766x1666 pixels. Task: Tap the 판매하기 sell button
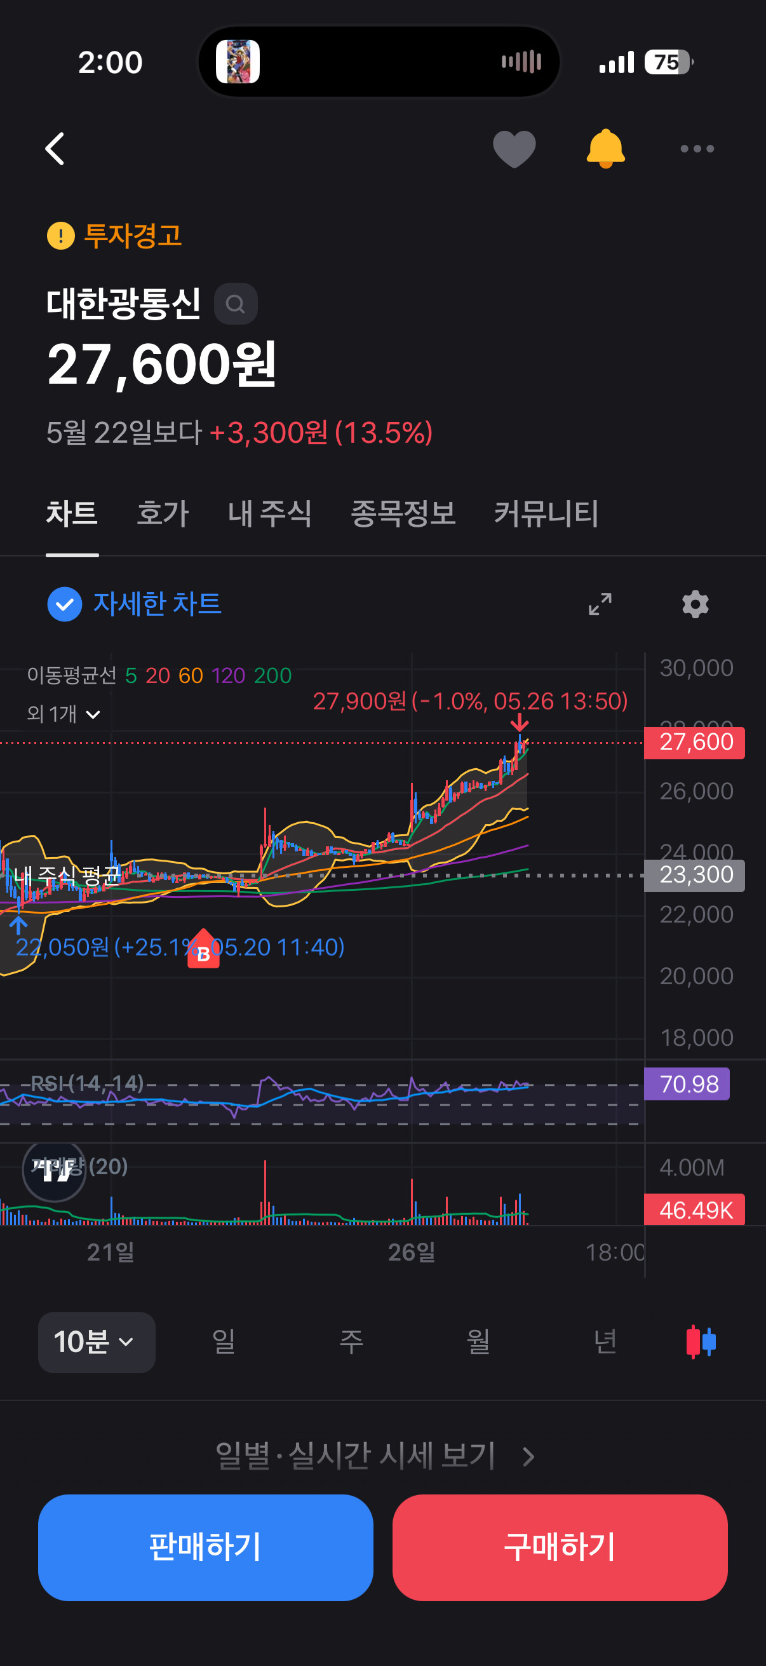click(x=206, y=1547)
